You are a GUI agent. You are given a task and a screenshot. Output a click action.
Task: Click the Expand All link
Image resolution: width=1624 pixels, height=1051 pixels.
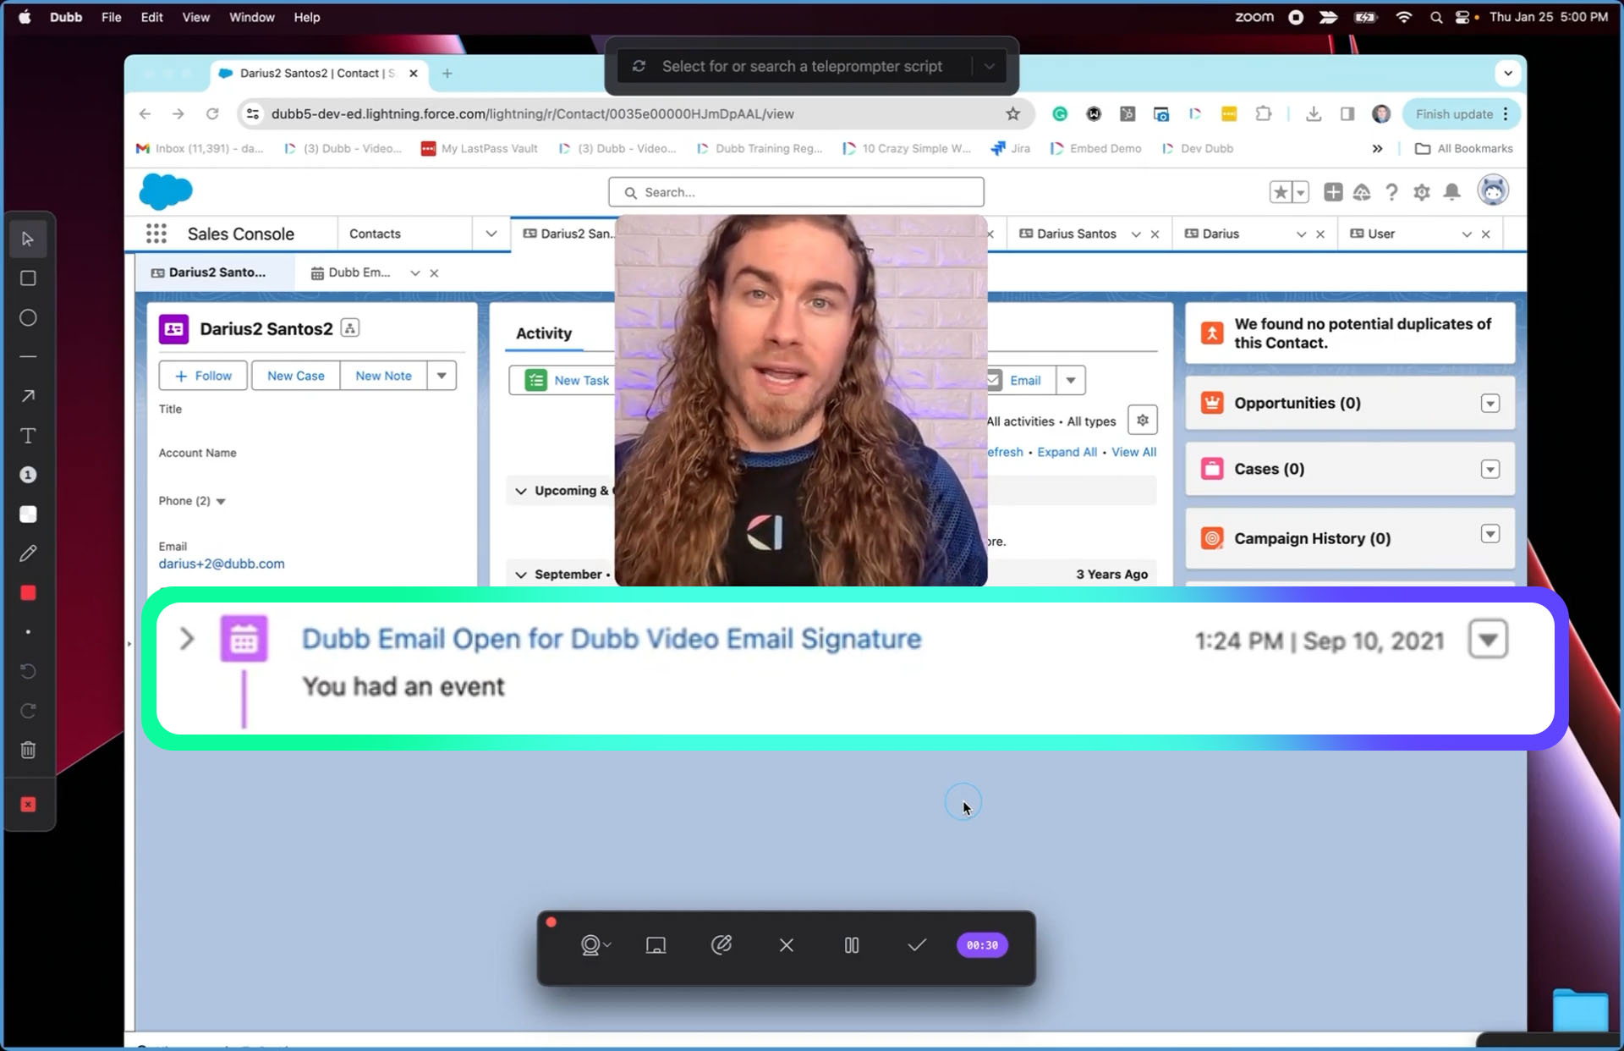click(1067, 452)
